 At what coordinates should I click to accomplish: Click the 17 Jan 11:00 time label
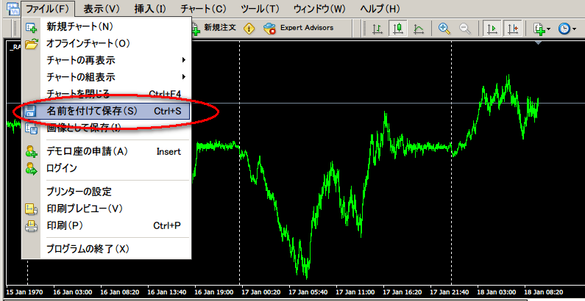click(x=355, y=291)
